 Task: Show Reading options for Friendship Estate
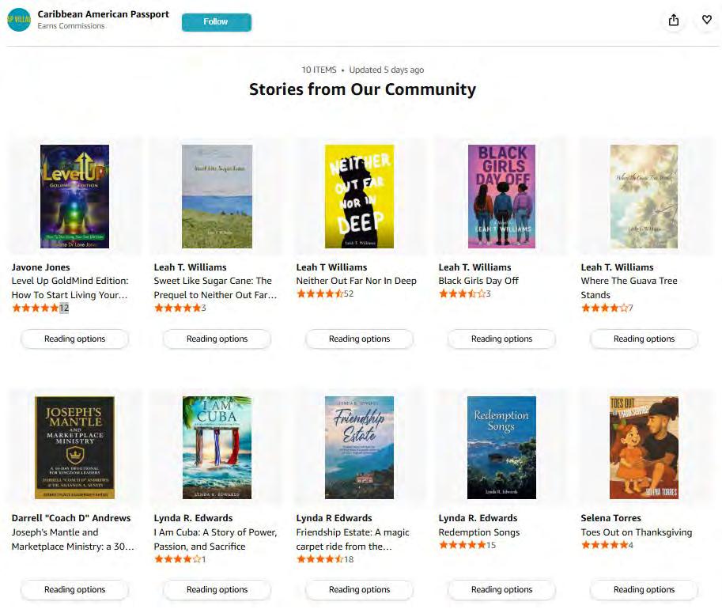click(x=359, y=589)
